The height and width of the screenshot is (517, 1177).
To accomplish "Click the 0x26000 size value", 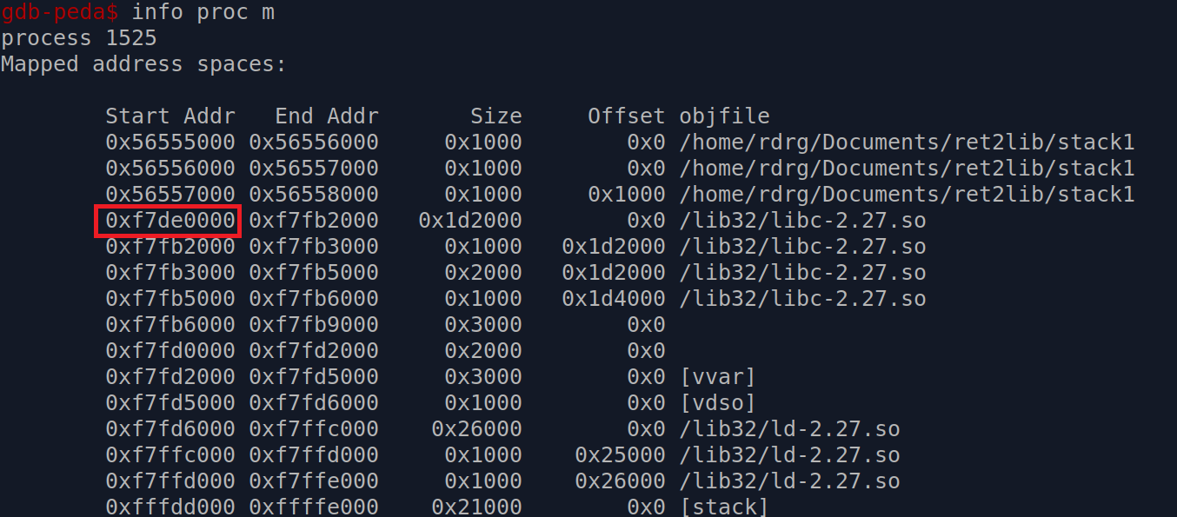I will [x=477, y=429].
